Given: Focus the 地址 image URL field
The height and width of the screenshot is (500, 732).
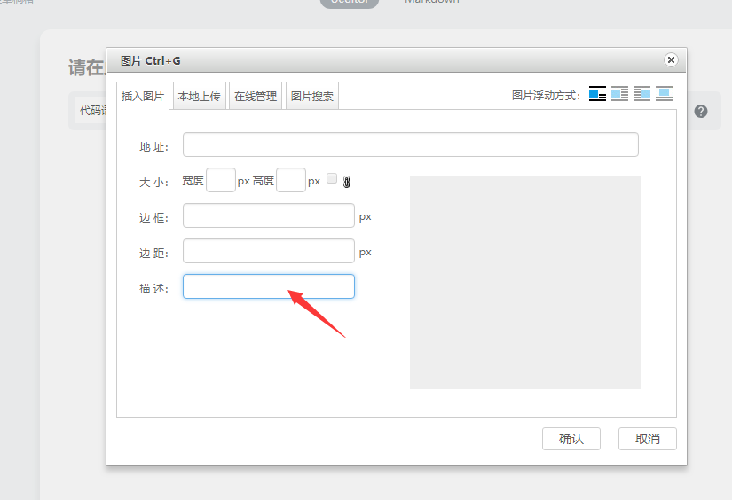Looking at the screenshot, I should click(x=410, y=145).
